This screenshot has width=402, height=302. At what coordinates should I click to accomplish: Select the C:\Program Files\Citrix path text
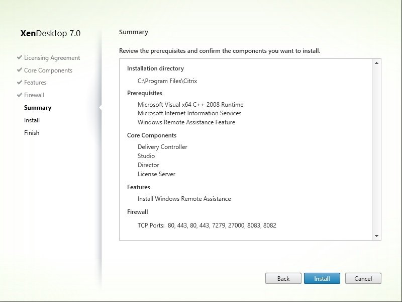(x=167, y=81)
